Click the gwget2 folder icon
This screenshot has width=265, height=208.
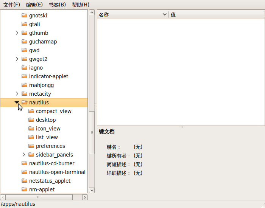coord(24,59)
